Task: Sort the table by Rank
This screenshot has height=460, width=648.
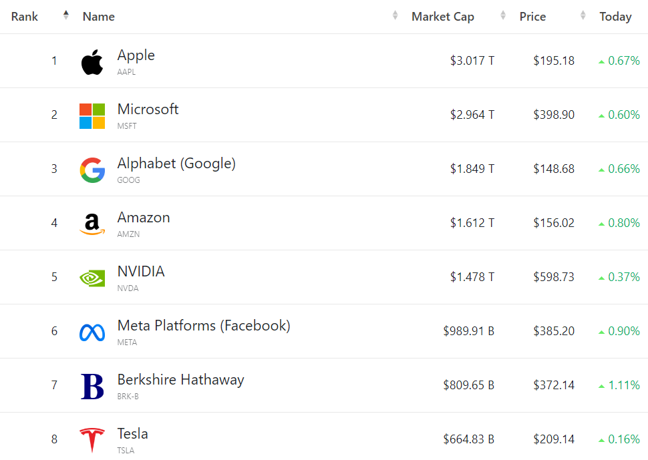Action: (x=65, y=16)
